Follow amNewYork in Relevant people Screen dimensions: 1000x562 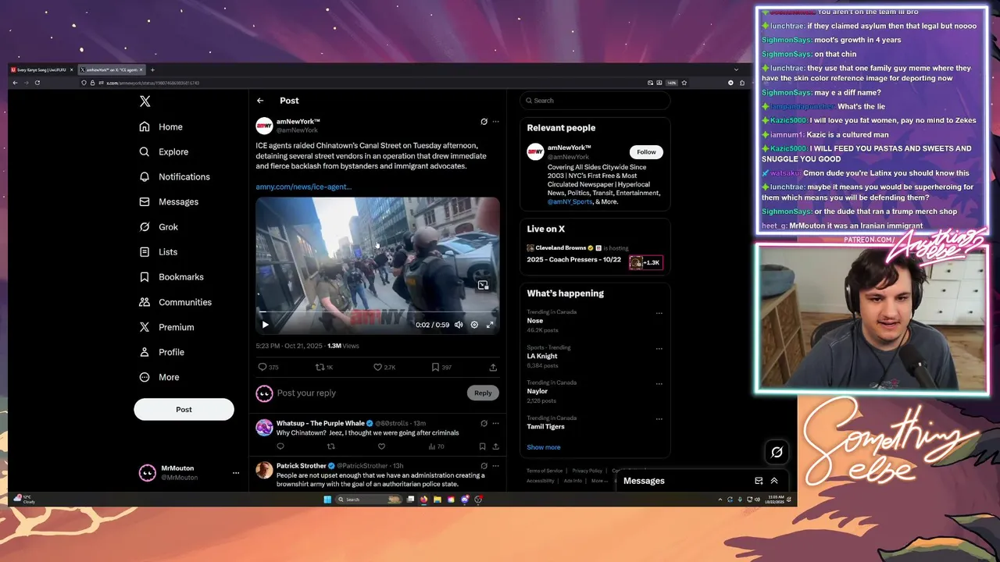click(646, 152)
